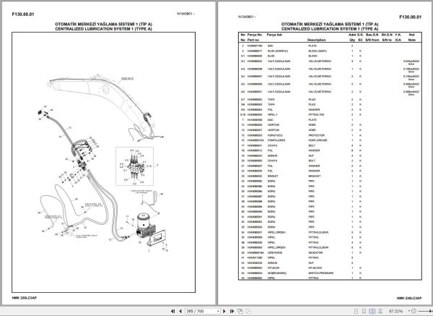Open the page number dropdown arrow
The image size is (433, 316).
tap(218, 311)
